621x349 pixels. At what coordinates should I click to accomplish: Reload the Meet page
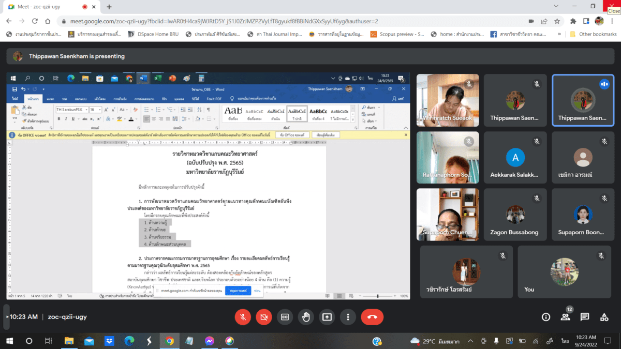[35, 21]
